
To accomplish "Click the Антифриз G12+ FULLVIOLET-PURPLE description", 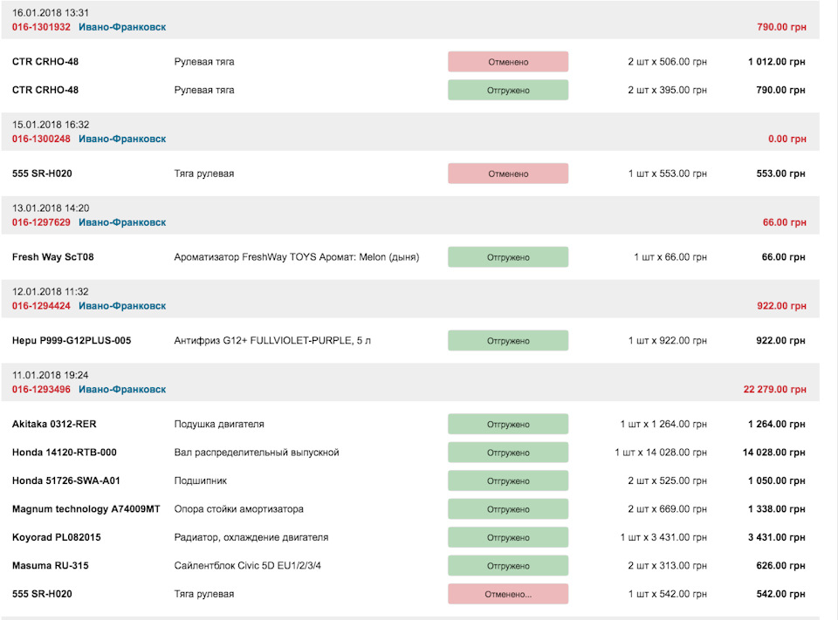I will 272,341.
